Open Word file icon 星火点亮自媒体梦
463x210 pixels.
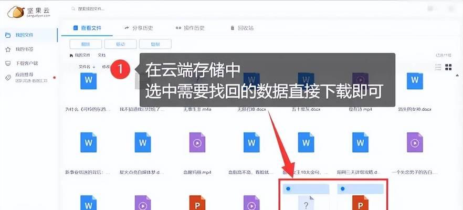coord(143,143)
